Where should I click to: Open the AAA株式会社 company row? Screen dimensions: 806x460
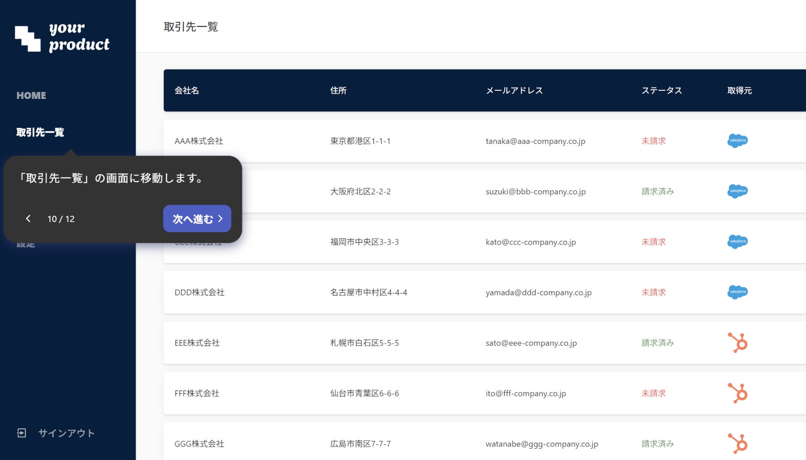pyautogui.click(x=199, y=141)
